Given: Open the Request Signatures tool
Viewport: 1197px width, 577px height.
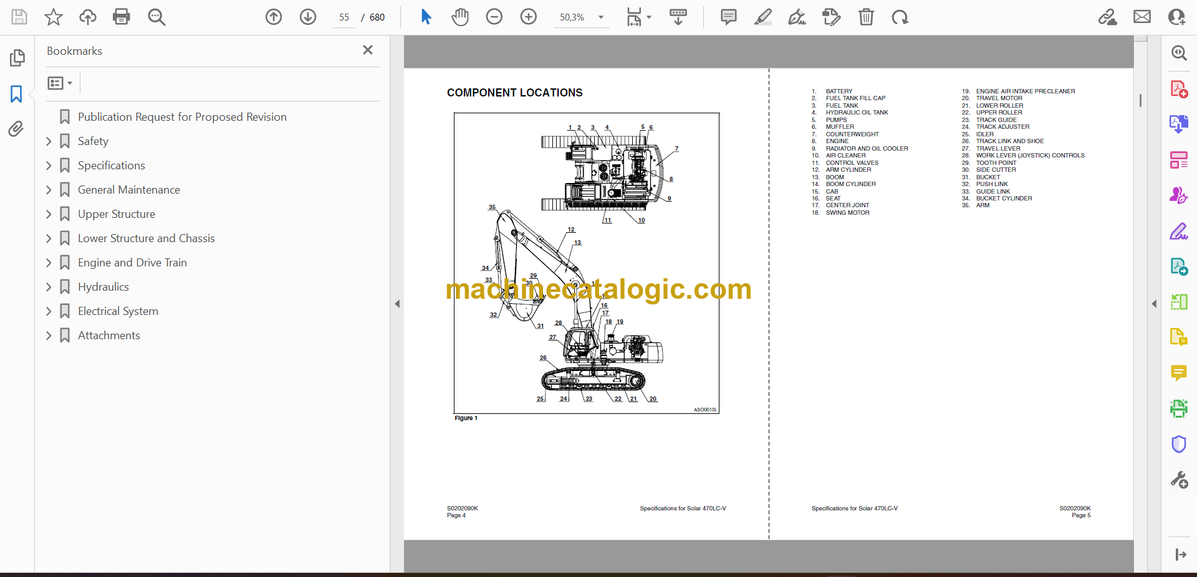Looking at the screenshot, I should point(1179,195).
